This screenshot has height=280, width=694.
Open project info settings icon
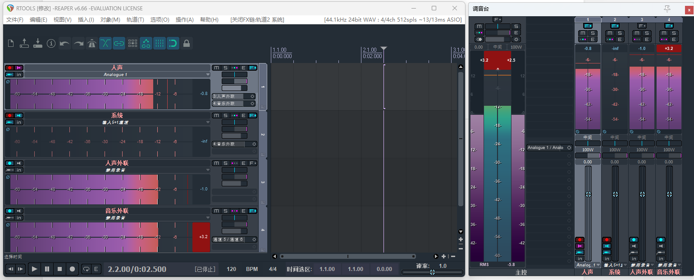(x=51, y=44)
